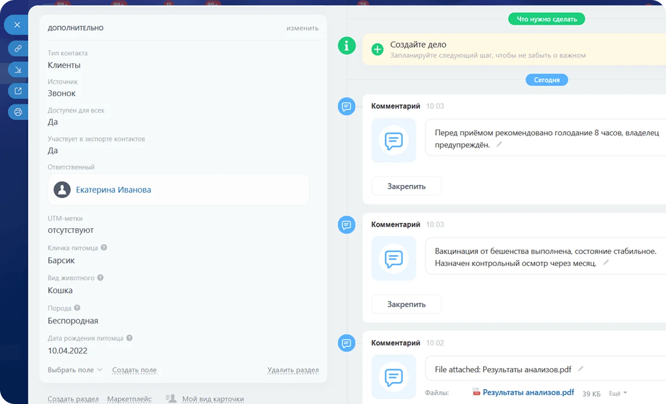Open the Результаты анализов.pdf file link

click(528, 392)
